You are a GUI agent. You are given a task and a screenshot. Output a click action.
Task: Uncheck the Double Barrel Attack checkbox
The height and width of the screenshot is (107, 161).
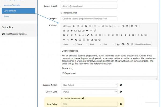[x=62, y=98]
